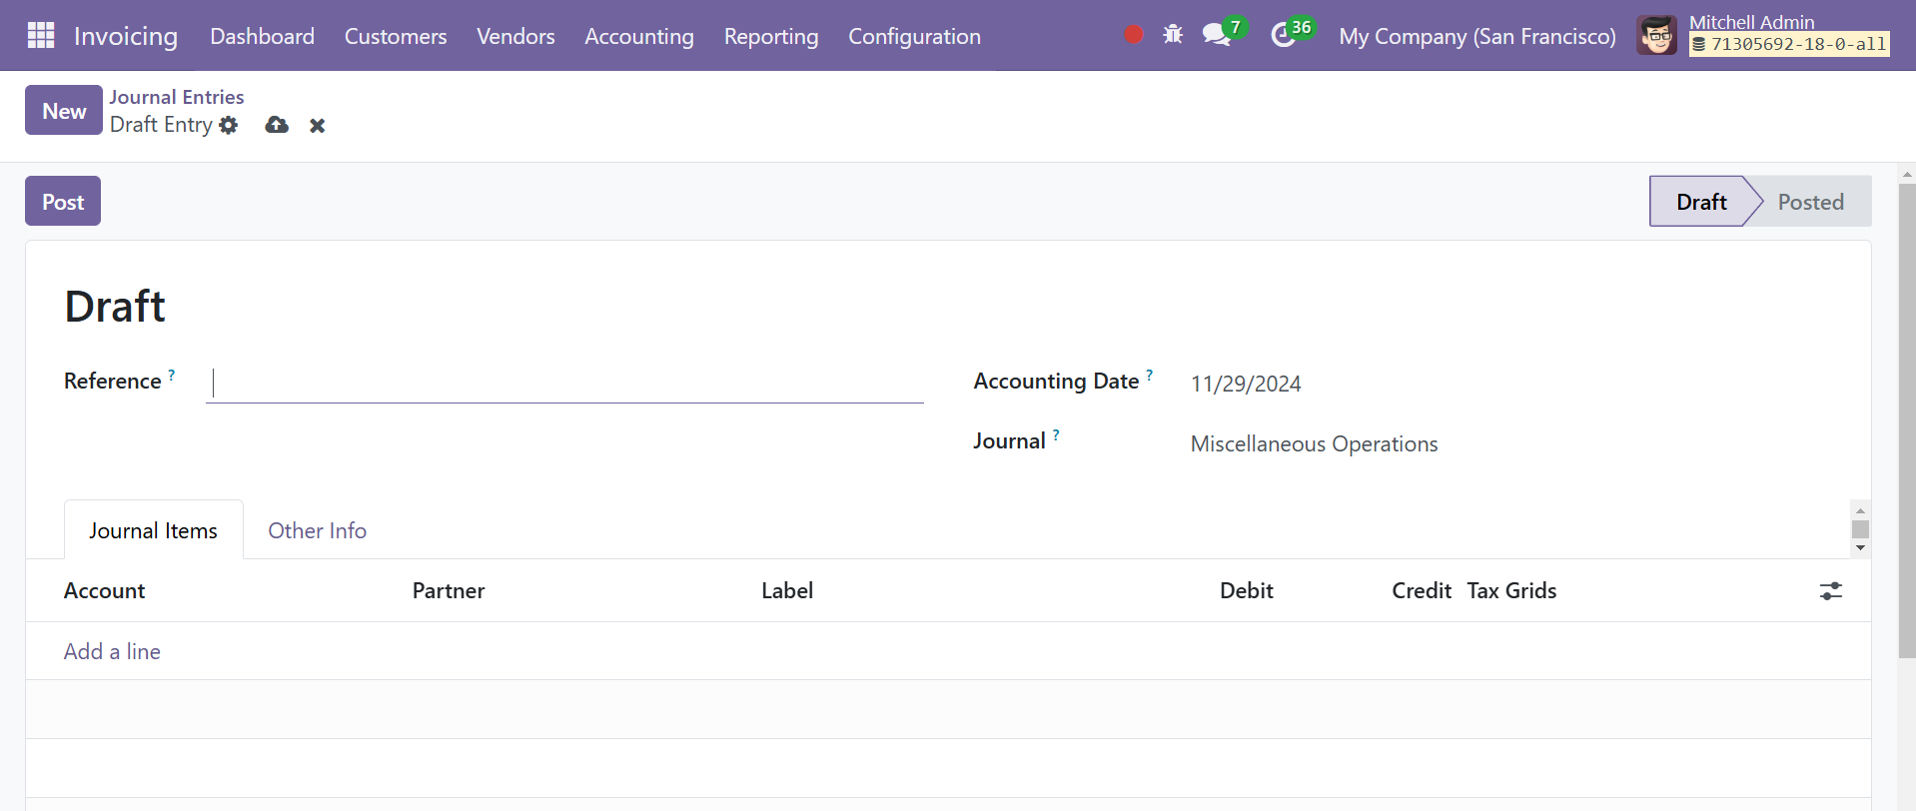This screenshot has height=811, width=1916.
Task: Select the Posted status stage
Action: 1810,202
